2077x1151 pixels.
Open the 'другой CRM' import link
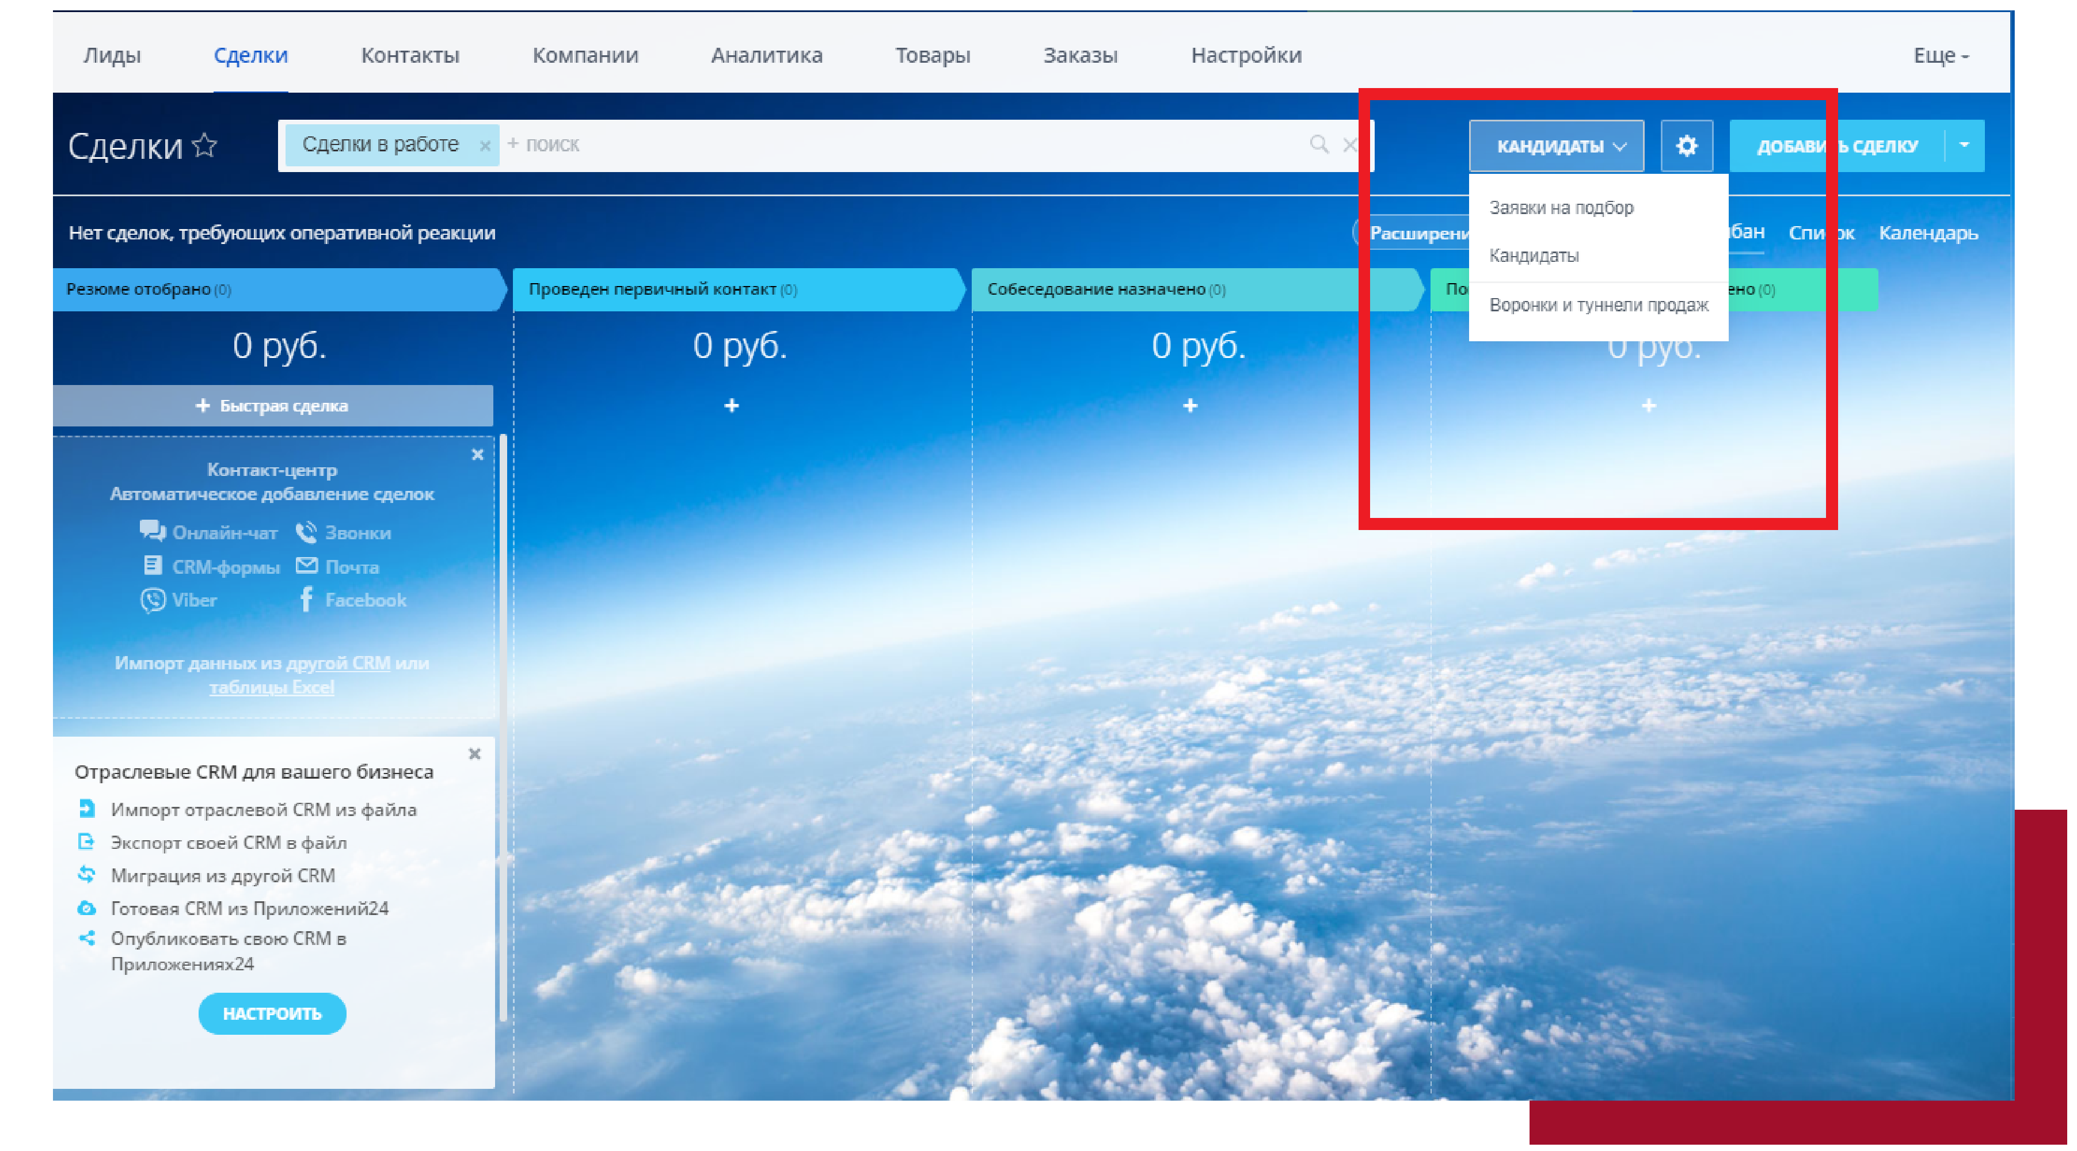point(338,664)
